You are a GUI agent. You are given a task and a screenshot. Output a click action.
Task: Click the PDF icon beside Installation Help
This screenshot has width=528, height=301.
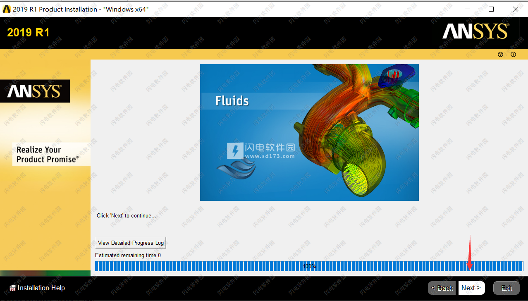point(13,288)
